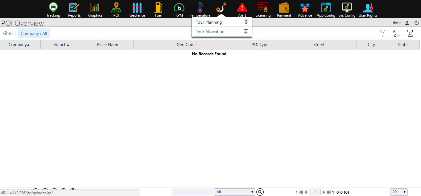Click the page number input box

pyautogui.click(x=315, y=192)
